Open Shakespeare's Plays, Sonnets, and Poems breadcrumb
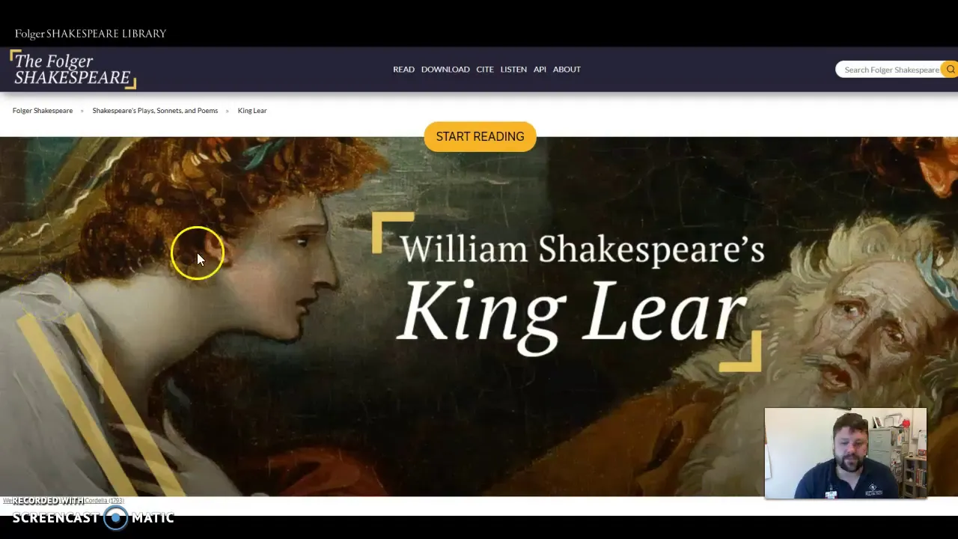The width and height of the screenshot is (958, 539). [155, 111]
